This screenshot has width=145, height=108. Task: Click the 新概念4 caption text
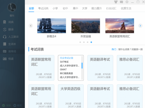point(52,36)
